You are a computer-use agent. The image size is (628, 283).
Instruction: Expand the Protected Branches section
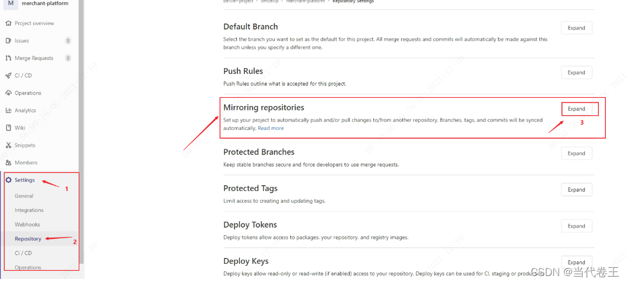point(576,154)
